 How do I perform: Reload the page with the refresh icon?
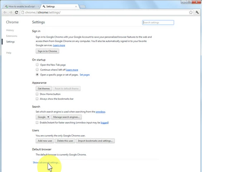pyautogui.click(x=16, y=13)
